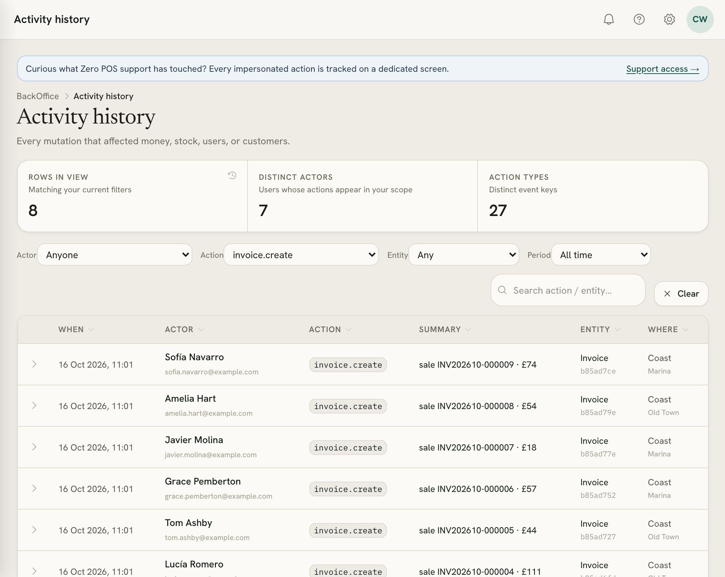The image size is (725, 577).
Task: Click the magnifier icon in the search box
Action: point(502,290)
